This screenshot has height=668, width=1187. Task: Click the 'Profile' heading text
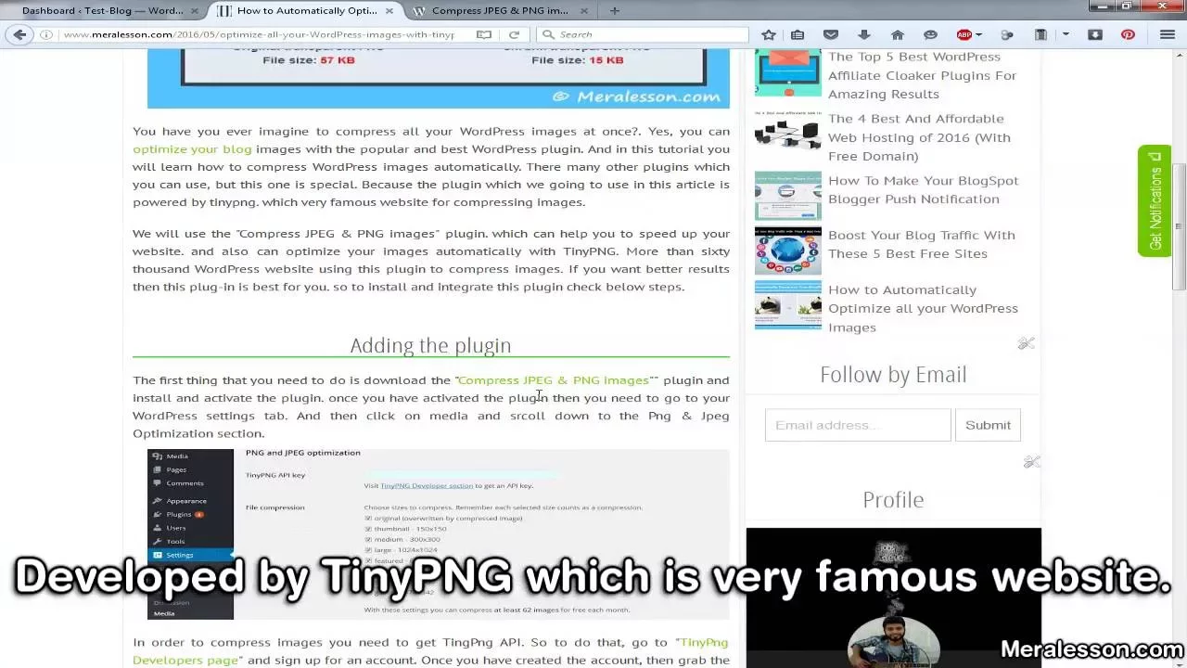tap(893, 500)
